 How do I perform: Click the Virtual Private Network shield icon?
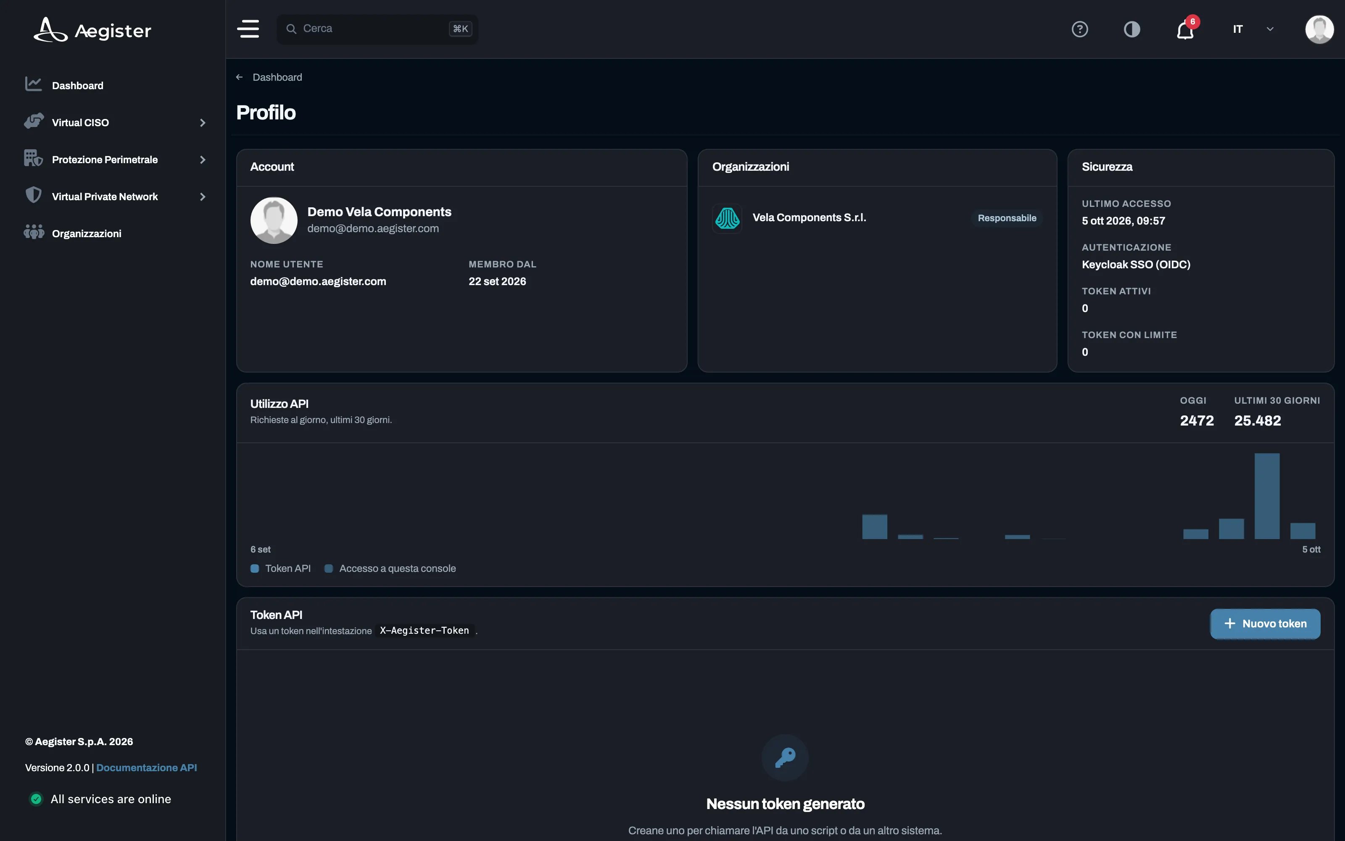[x=33, y=195]
